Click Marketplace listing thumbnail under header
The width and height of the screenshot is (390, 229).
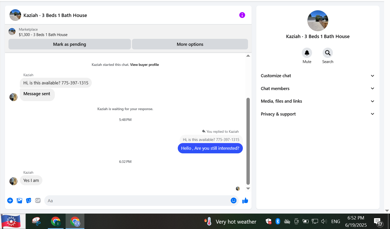(12, 32)
